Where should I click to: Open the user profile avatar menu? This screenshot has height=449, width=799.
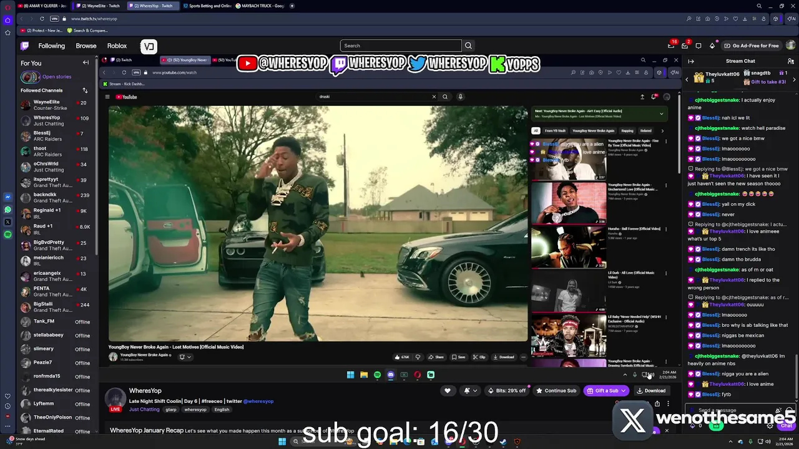790,46
